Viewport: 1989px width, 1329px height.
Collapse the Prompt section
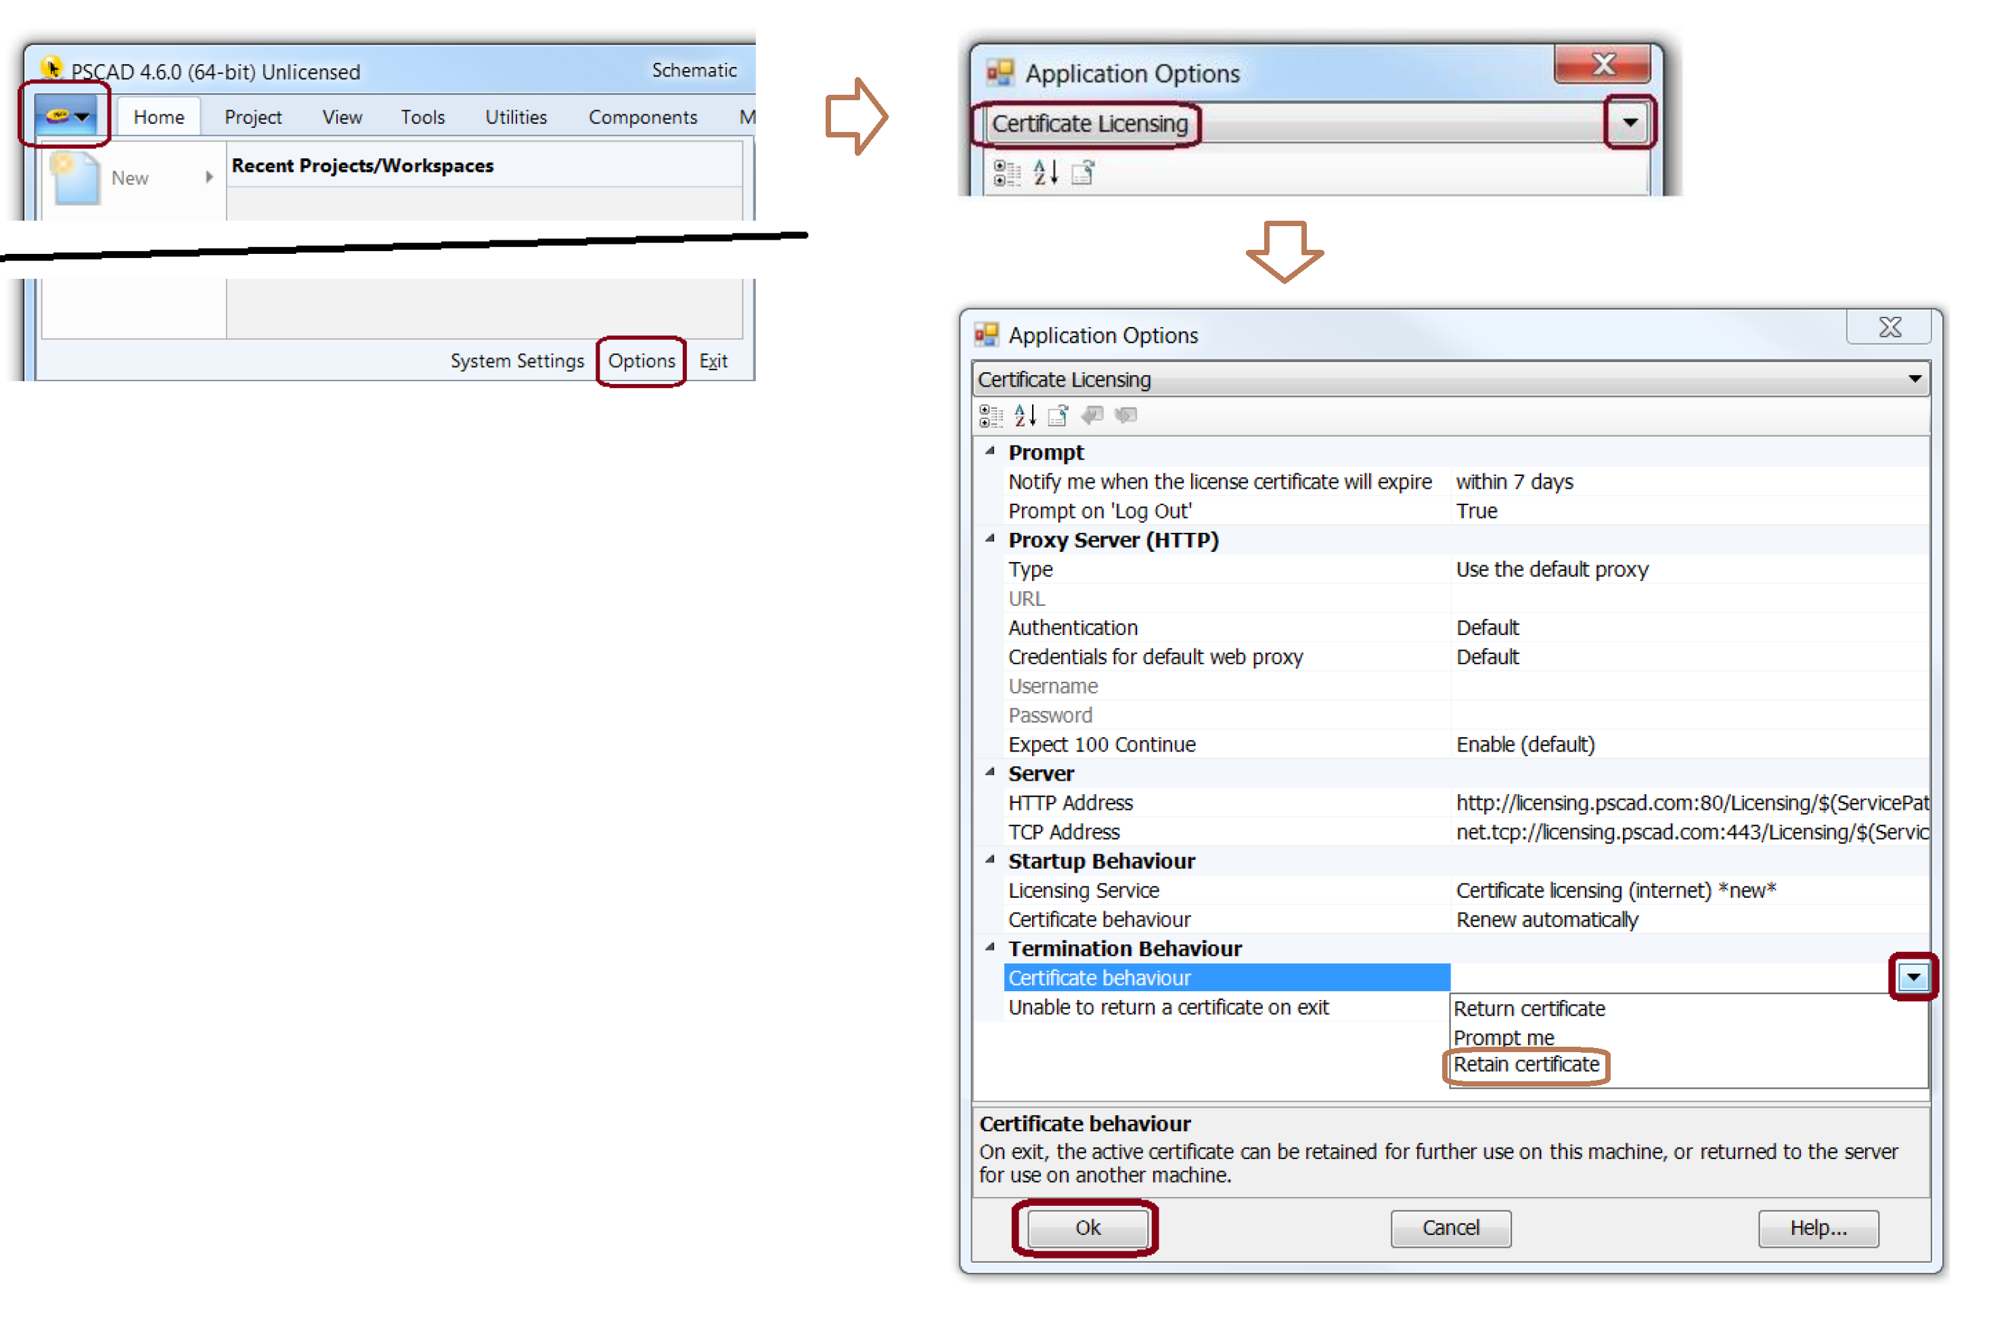[x=989, y=451]
